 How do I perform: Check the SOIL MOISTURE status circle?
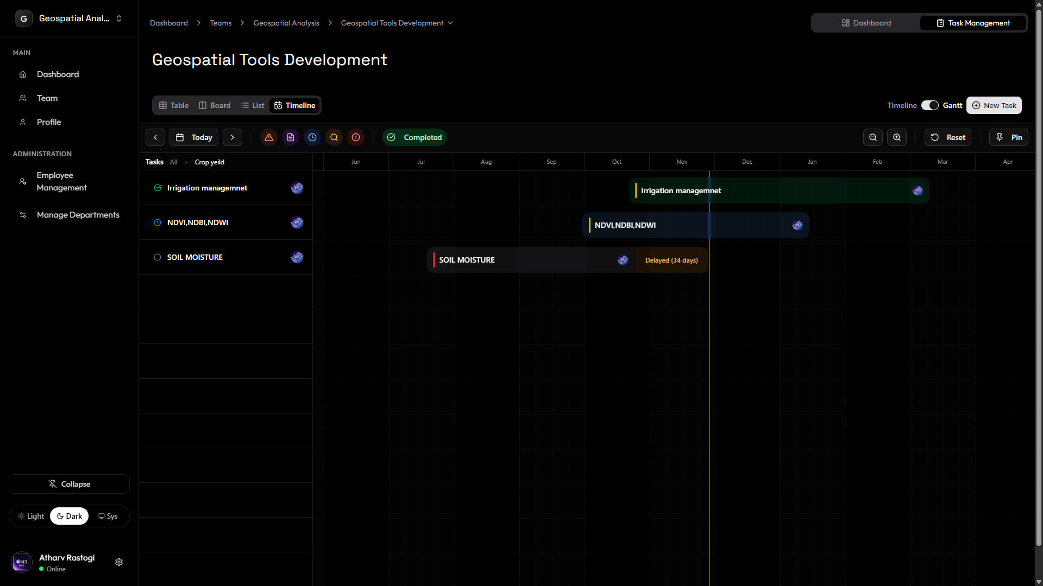click(157, 257)
